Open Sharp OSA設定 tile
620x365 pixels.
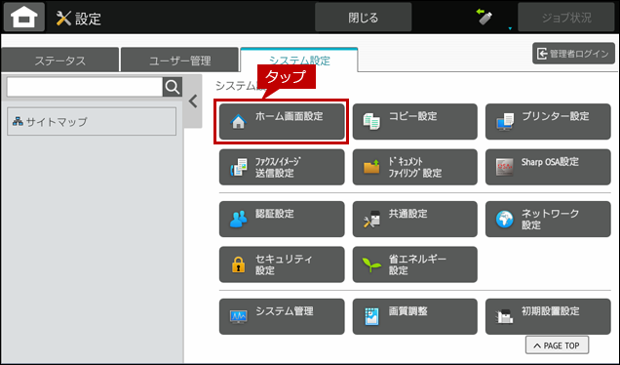548,167
